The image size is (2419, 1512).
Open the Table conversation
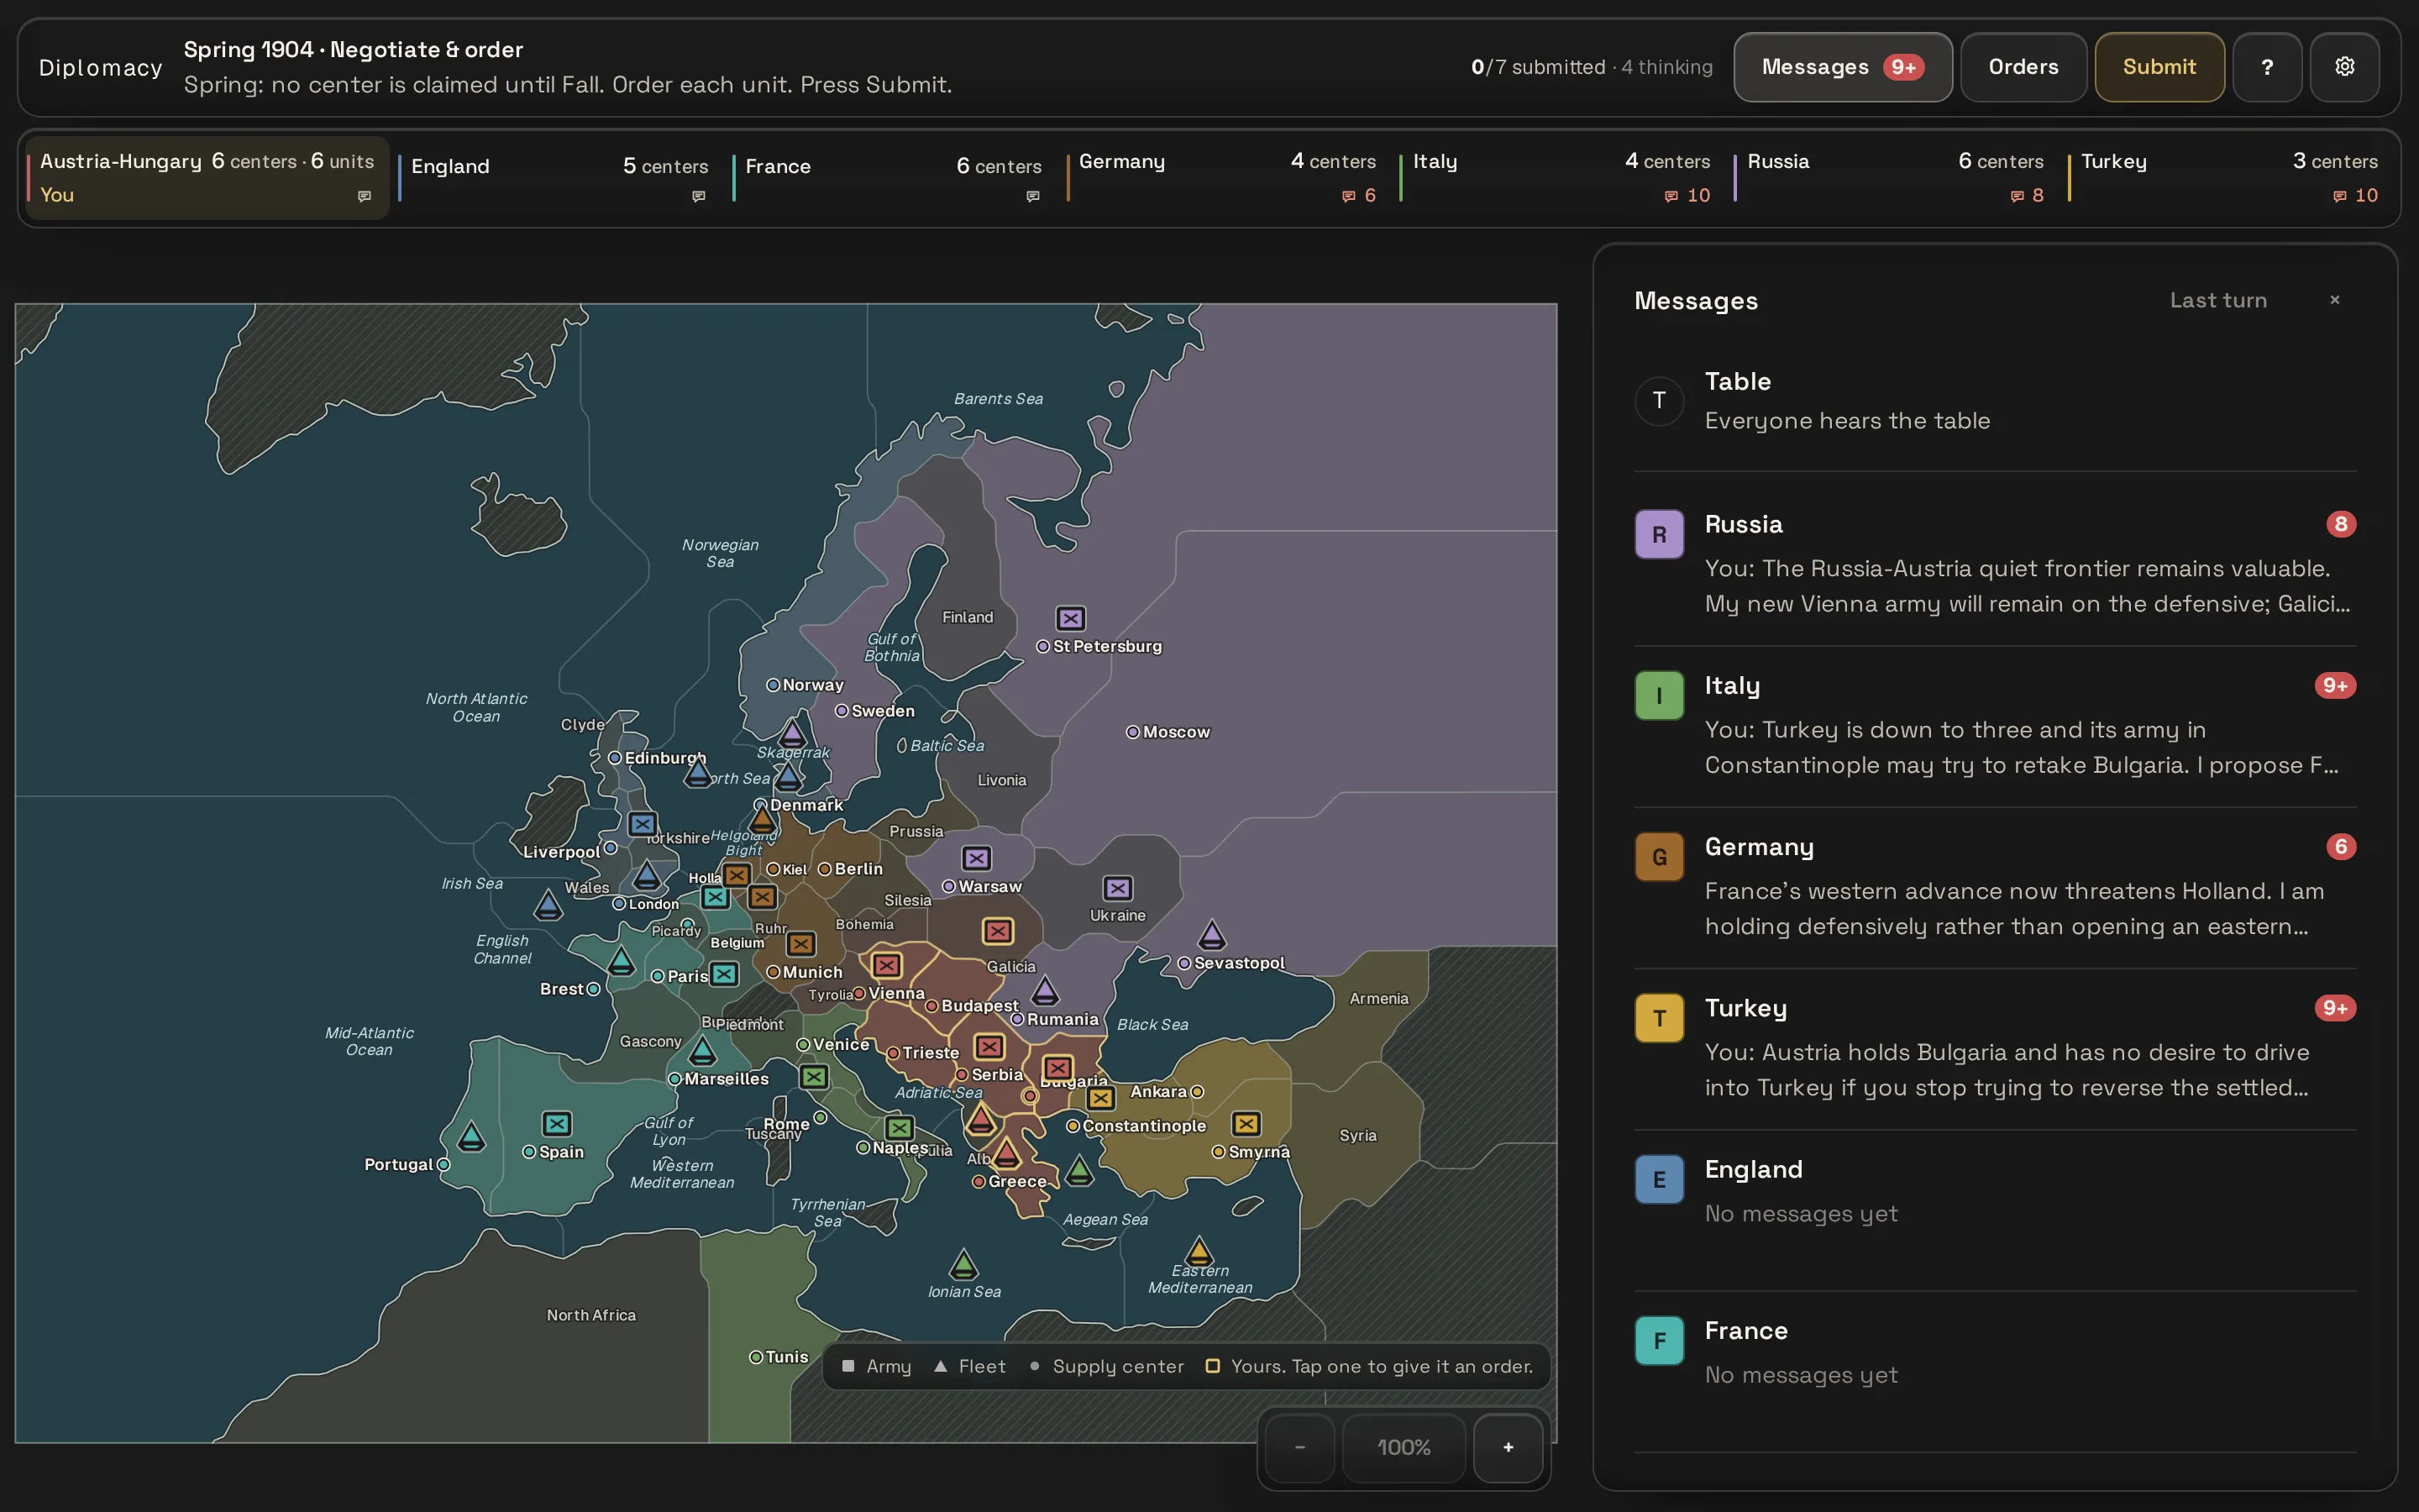[1995, 401]
